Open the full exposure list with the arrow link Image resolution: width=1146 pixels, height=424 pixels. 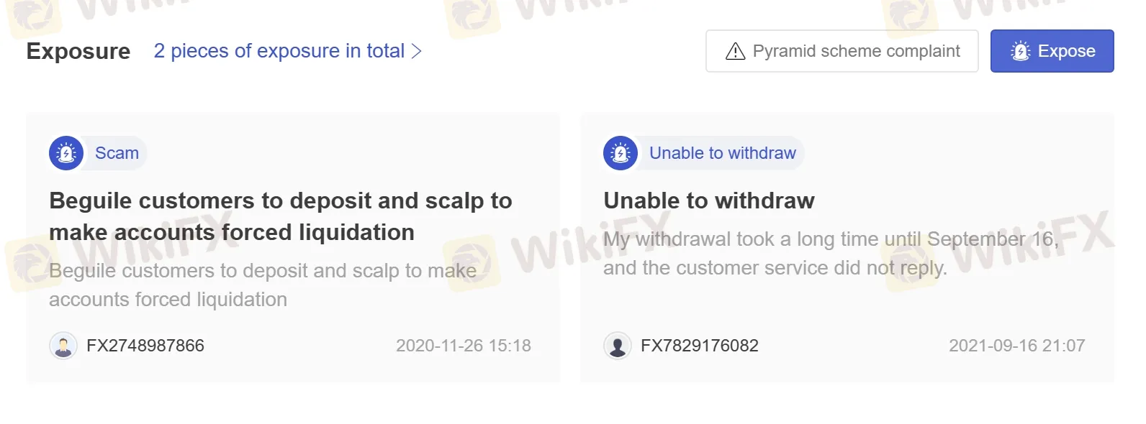click(x=417, y=51)
